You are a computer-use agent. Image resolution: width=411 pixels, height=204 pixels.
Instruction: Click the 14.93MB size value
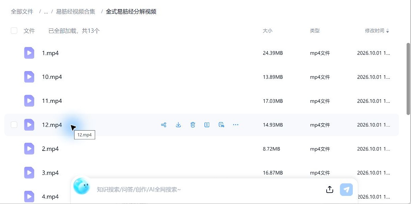tap(273, 125)
